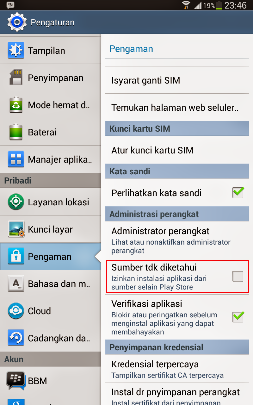Tap the Penyimpanan SD card icon

(16, 78)
